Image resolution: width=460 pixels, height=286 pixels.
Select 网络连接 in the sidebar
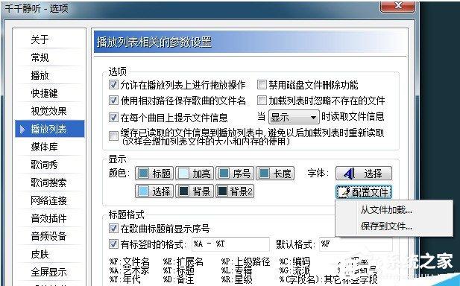pos(48,200)
